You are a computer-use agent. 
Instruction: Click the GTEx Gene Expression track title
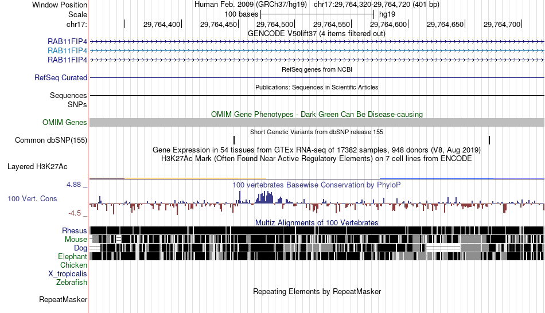(317, 150)
